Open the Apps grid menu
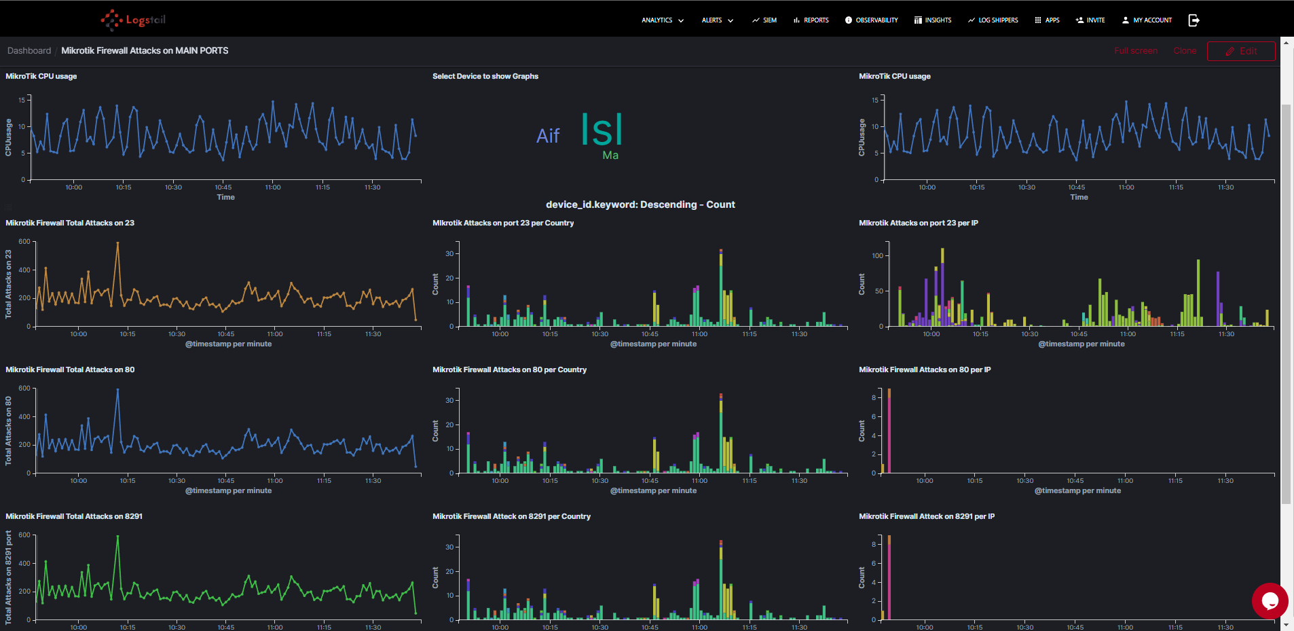This screenshot has height=631, width=1294. point(1047,20)
